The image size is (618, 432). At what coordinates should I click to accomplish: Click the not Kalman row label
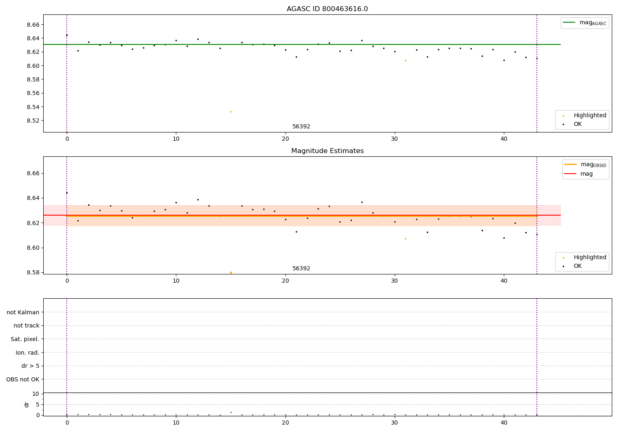point(23,312)
